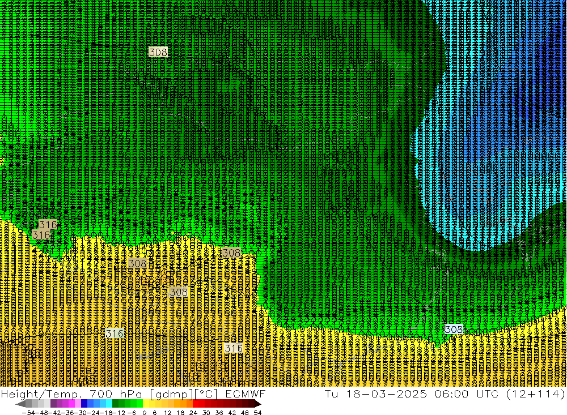This screenshot has width=567, height=415.
Task: Click the '42' positive scale tick label
Action: (x=232, y=413)
